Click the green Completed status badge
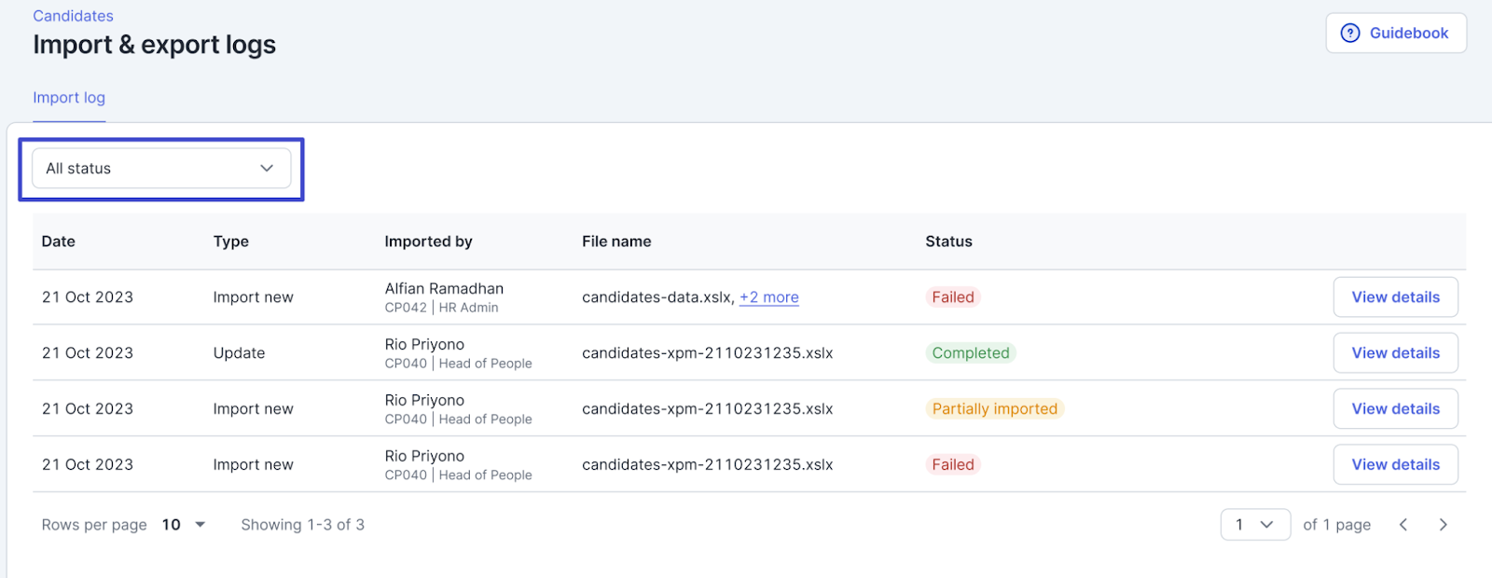The height and width of the screenshot is (578, 1492). coord(970,353)
